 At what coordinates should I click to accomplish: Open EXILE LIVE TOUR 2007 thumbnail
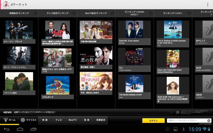click(173, 59)
